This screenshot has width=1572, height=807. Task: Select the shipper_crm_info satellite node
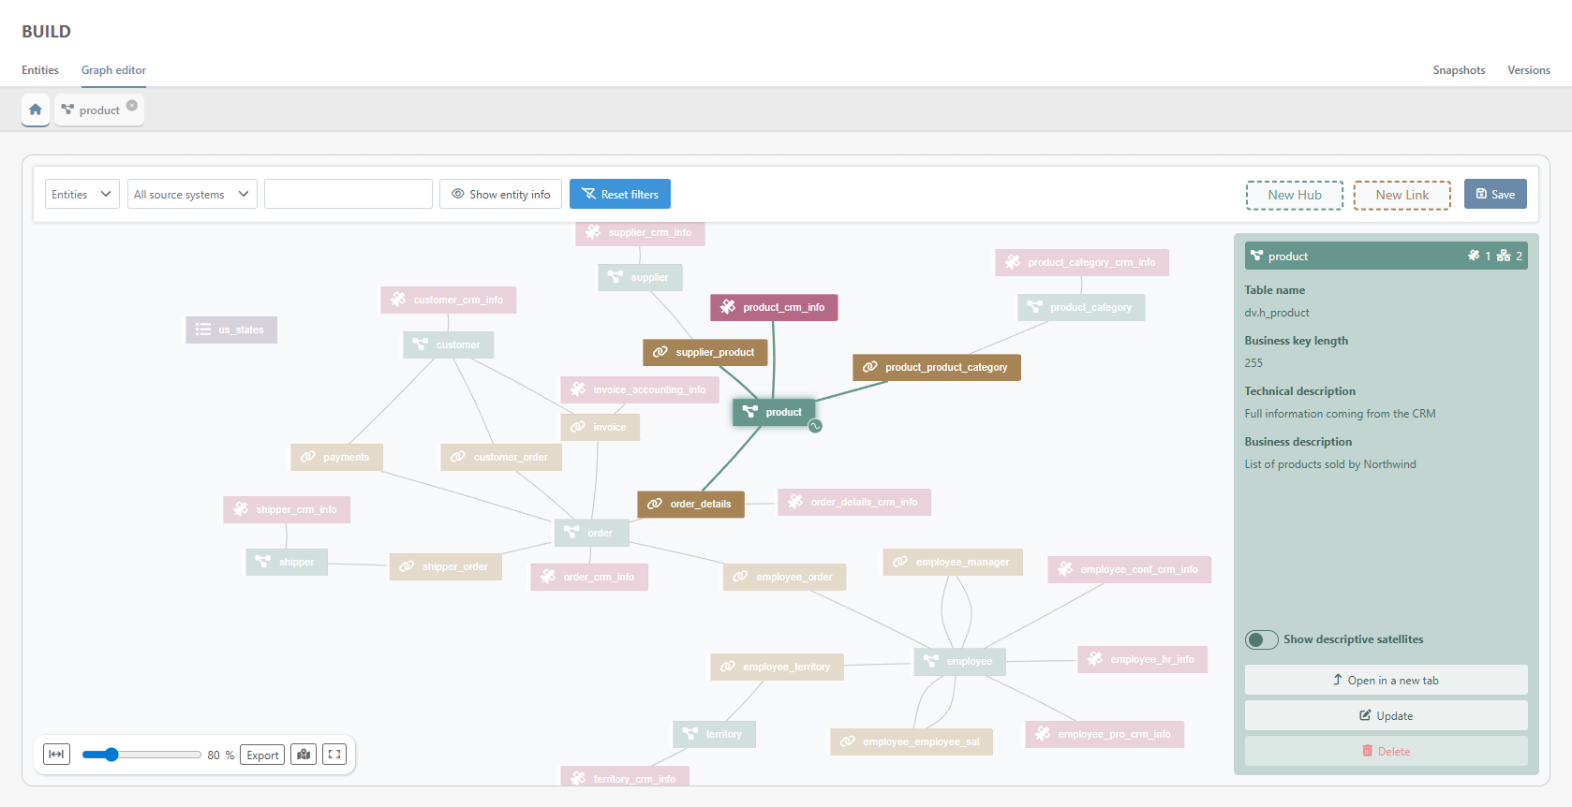tap(287, 509)
